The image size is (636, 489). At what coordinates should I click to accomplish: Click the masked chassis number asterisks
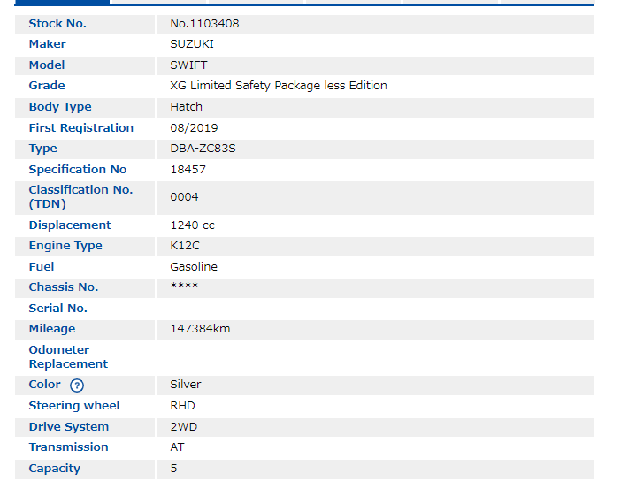point(184,287)
